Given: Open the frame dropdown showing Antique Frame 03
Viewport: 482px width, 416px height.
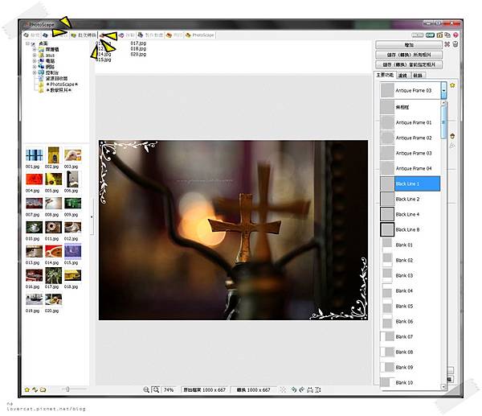Looking at the screenshot, I should (443, 90).
